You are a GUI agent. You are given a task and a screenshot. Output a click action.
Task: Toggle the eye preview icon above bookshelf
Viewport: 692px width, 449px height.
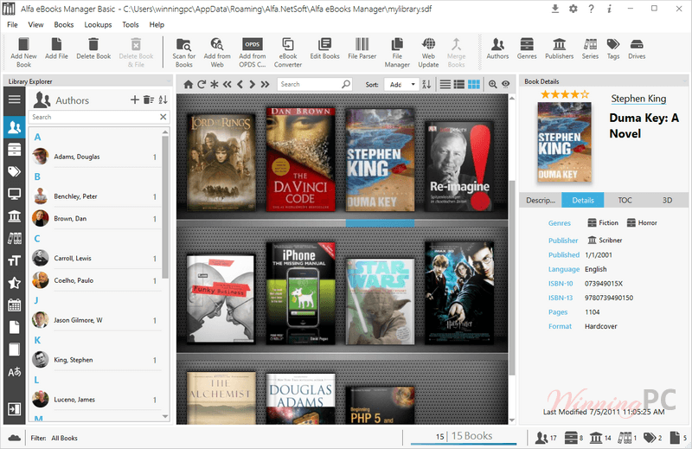click(506, 84)
